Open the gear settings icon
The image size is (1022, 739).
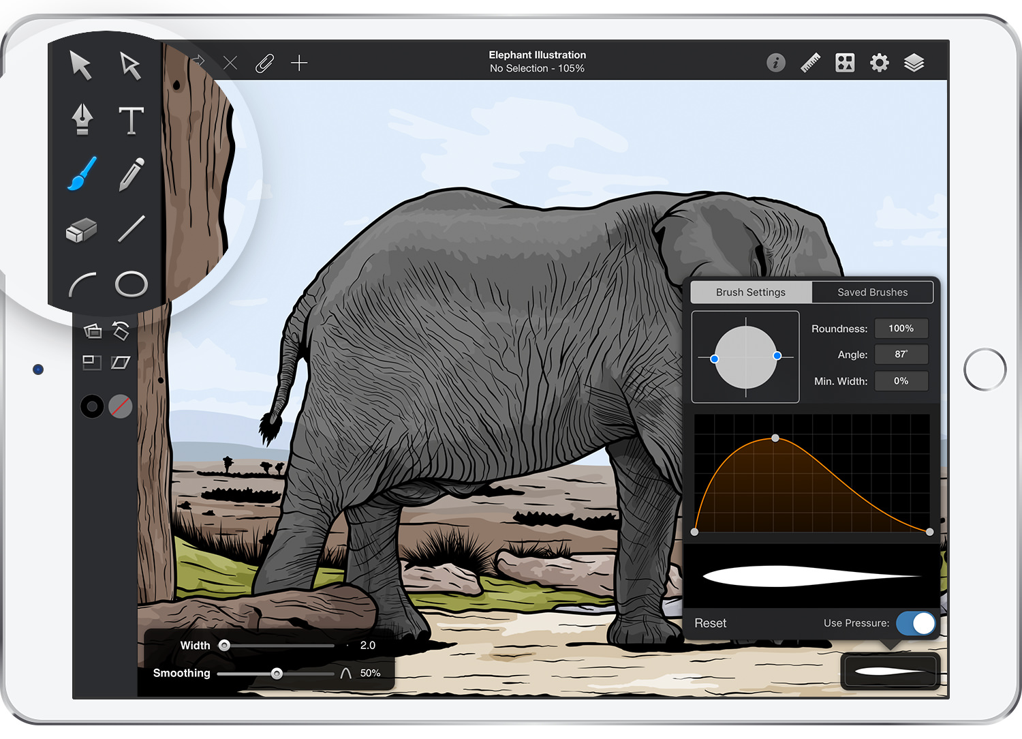[880, 63]
